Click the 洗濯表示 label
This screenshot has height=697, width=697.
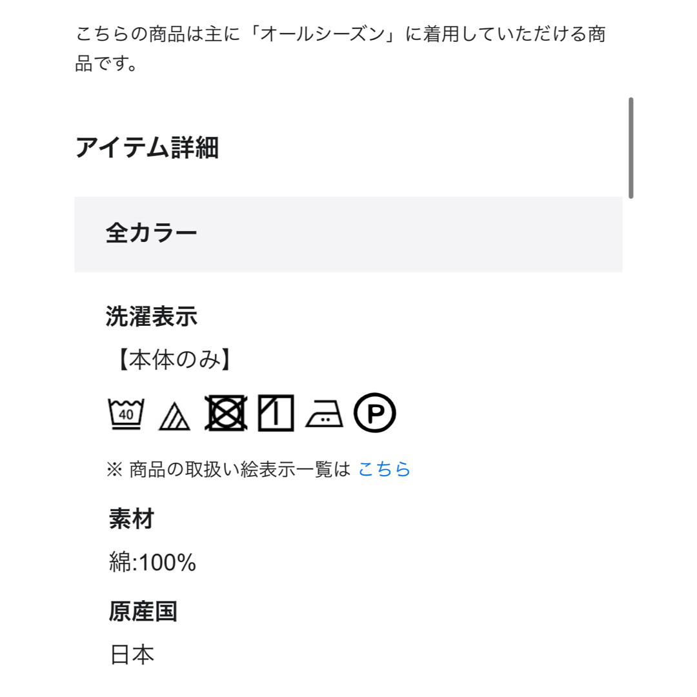[152, 316]
